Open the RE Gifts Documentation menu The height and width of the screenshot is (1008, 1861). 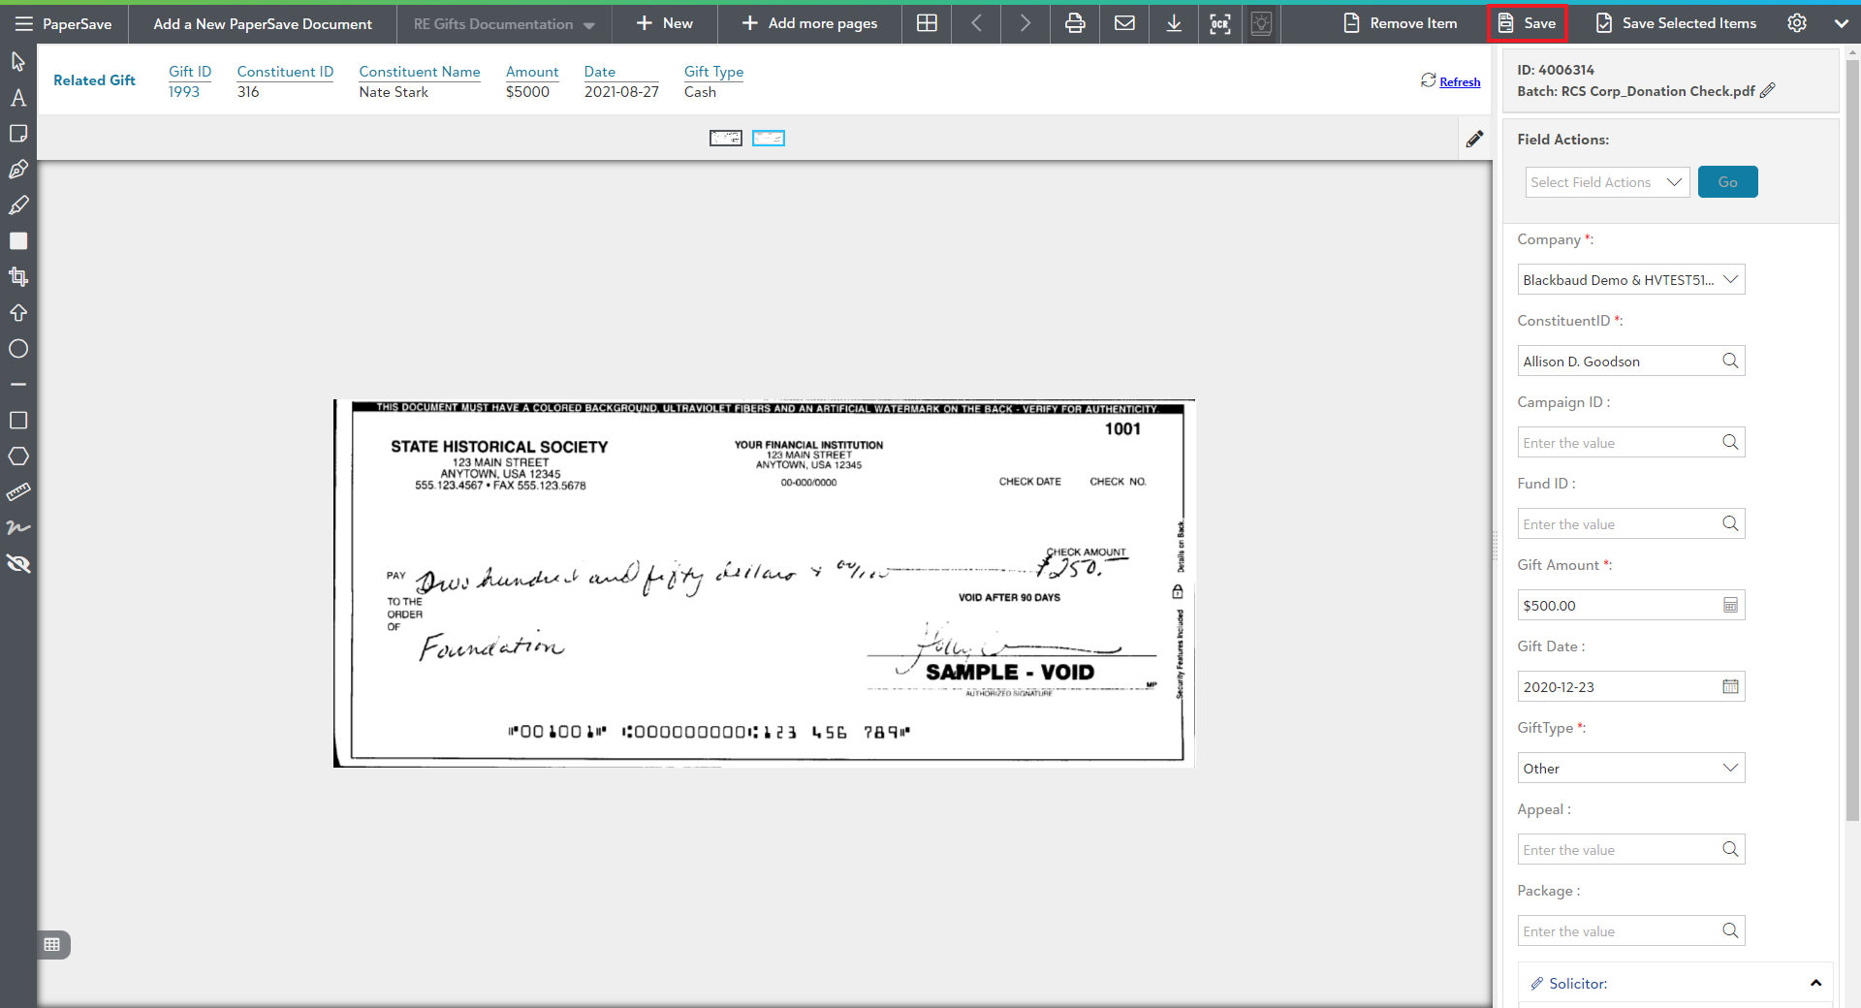click(x=504, y=24)
